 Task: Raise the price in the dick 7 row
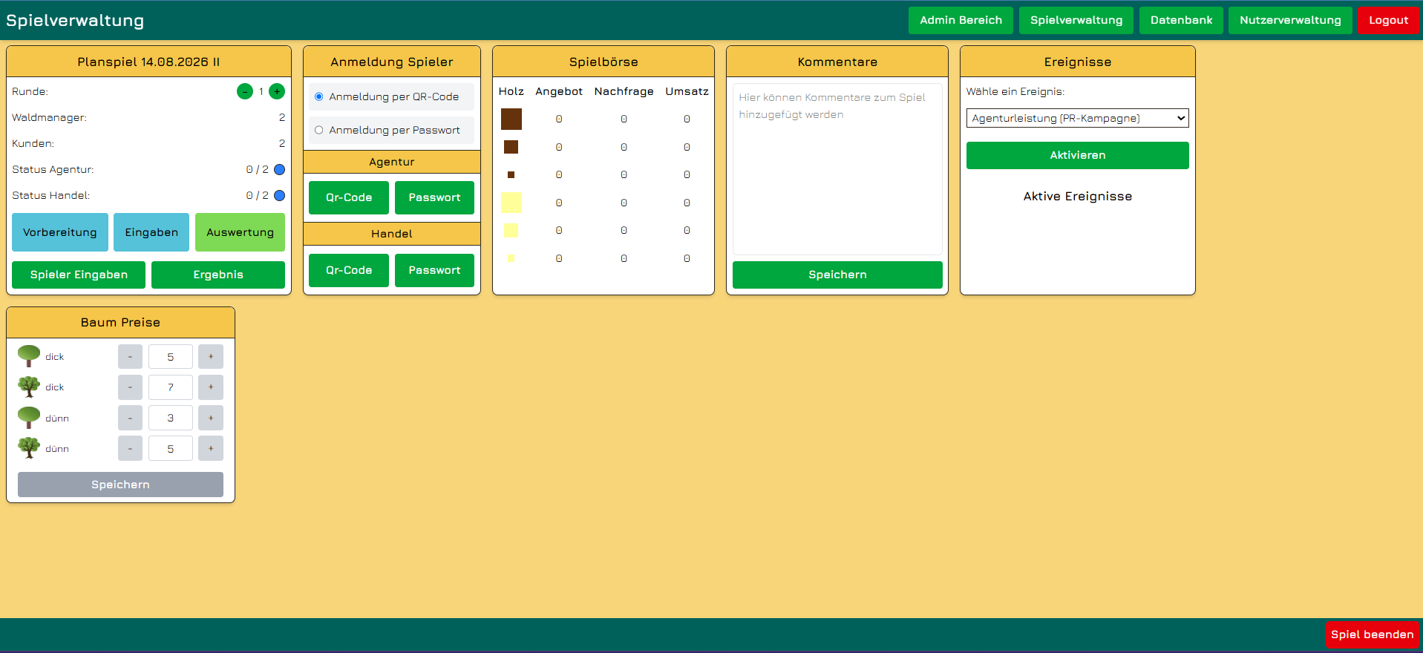pyautogui.click(x=211, y=387)
